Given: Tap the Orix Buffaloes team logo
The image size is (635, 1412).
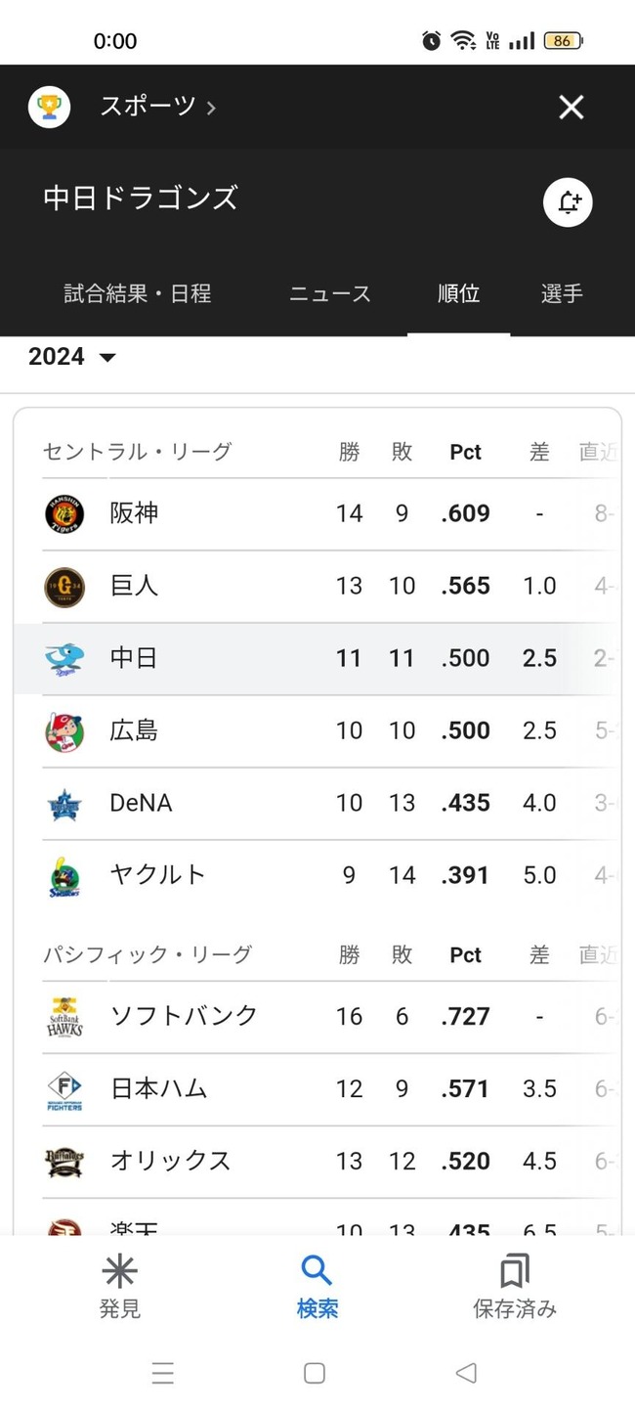Looking at the screenshot, I should [x=64, y=1162].
